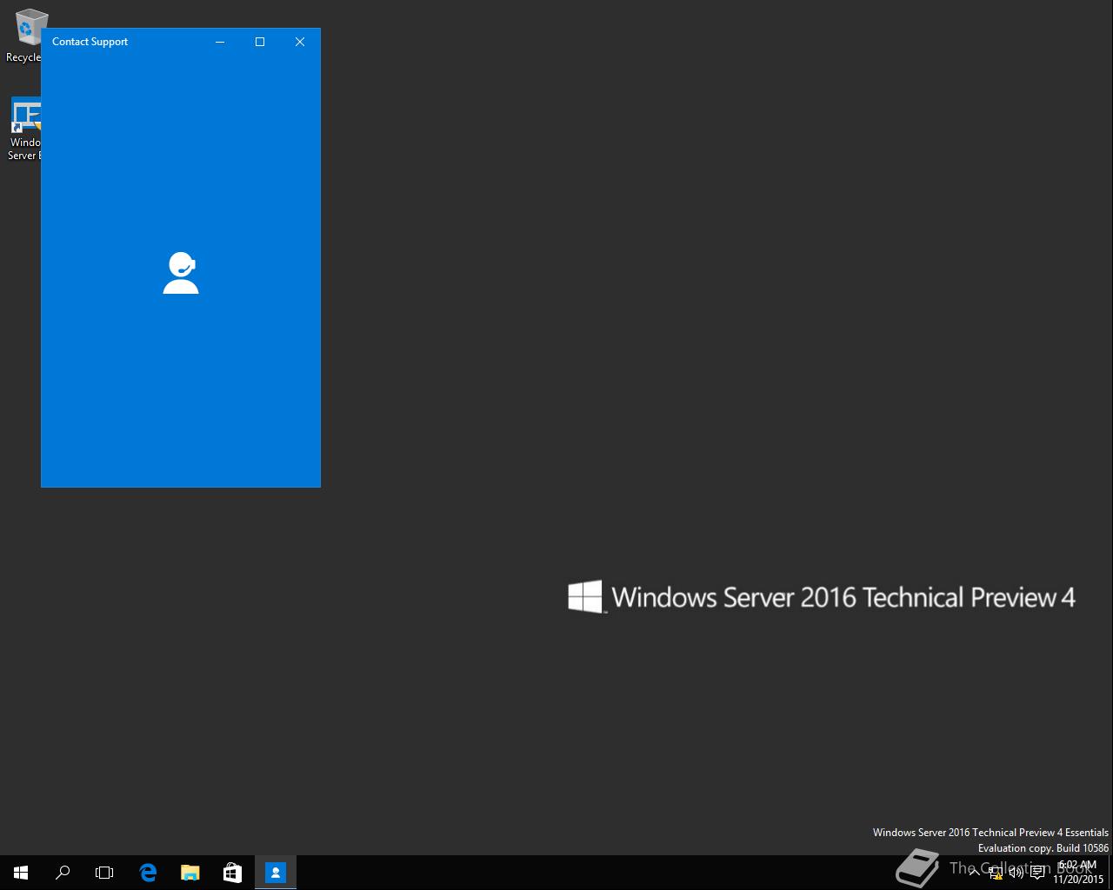Open taskbar Search
The width and height of the screenshot is (1113, 890).
[63, 873]
